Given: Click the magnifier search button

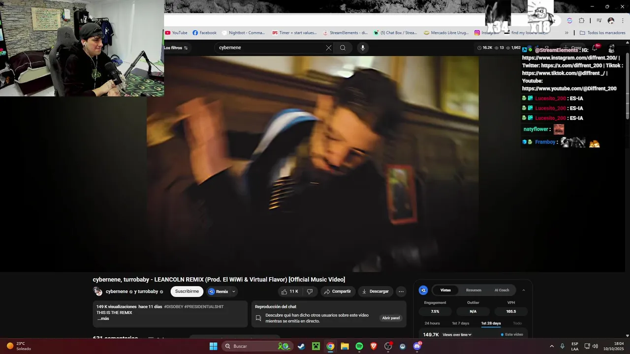Looking at the screenshot, I should click(343, 48).
